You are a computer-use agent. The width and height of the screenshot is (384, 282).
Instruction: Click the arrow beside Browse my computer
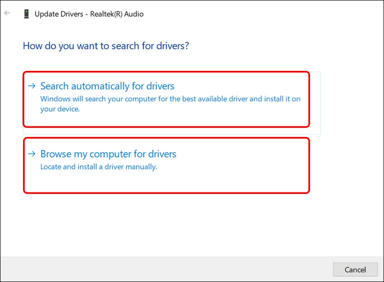[x=32, y=154]
